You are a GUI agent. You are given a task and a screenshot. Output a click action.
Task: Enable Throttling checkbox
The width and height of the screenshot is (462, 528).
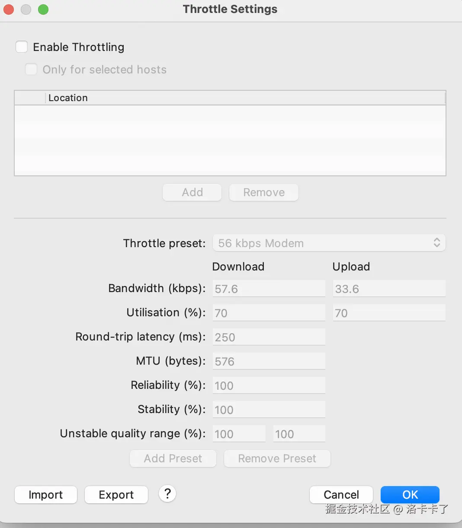(22, 47)
